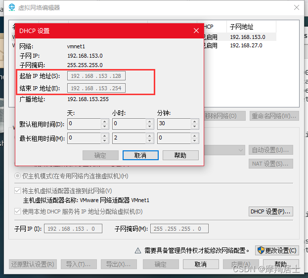Click the shield icon on Change Settings button
This screenshot has width=308, height=278.
click(261, 250)
